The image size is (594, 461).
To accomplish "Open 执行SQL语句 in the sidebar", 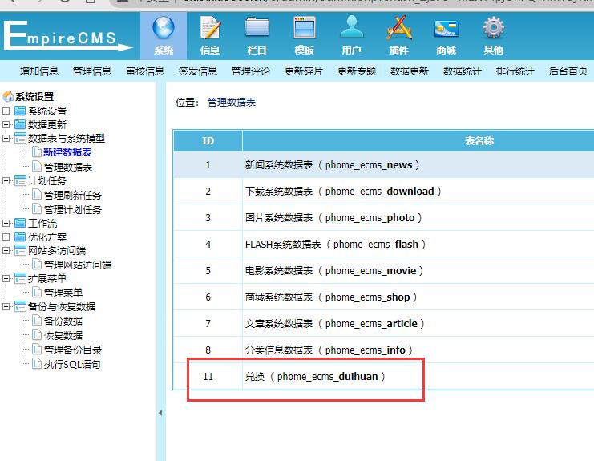I will [72, 365].
